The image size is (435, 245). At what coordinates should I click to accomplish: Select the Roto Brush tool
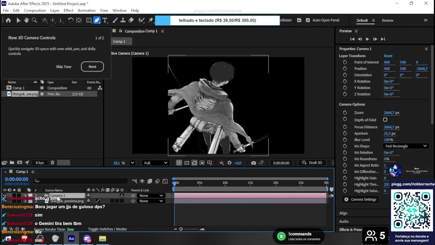point(141,20)
